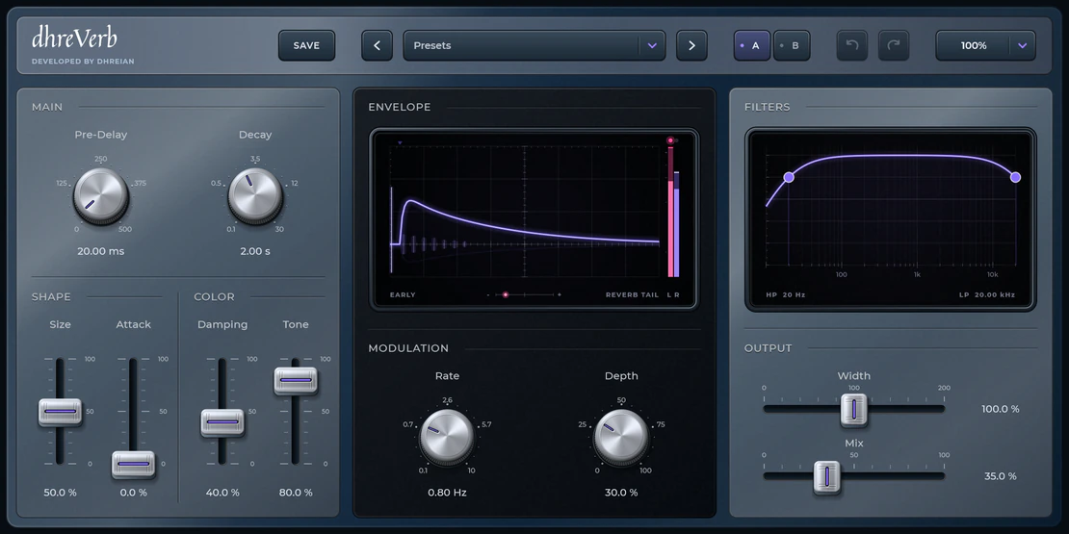The height and width of the screenshot is (534, 1069).
Task: Select the 0.0 % attack value
Action: tap(133, 493)
